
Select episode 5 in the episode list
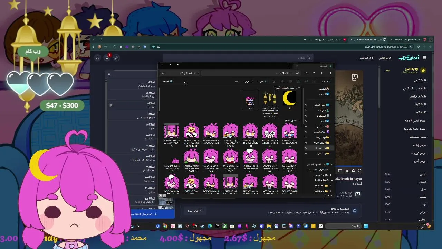132,126
